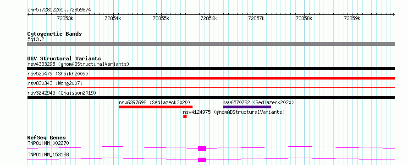Open the nsv830343 (Wong2007) label
The height and width of the screenshot is (165, 408).
[x=55, y=83]
